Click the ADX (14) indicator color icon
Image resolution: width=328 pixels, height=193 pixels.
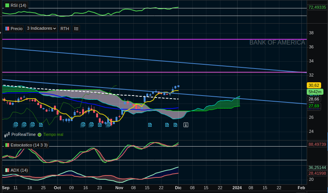coord(7,170)
